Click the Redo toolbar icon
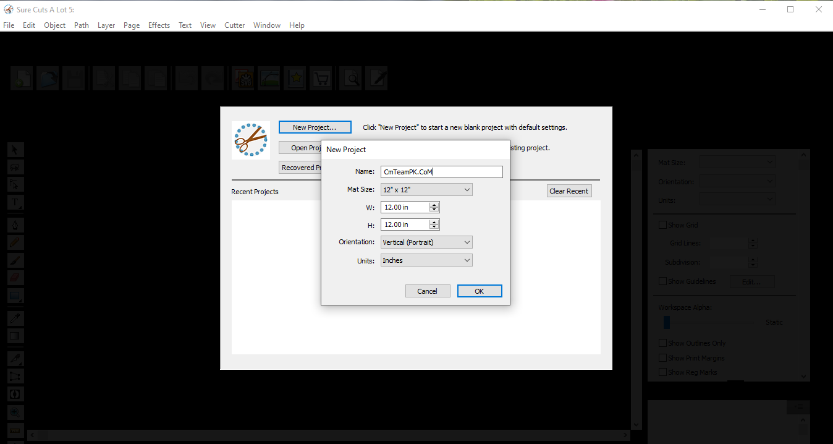 [x=213, y=79]
